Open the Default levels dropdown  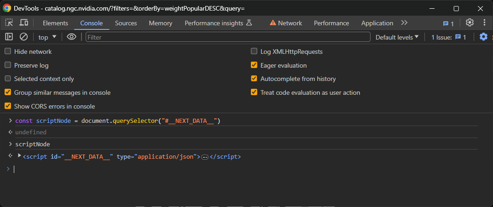click(397, 37)
